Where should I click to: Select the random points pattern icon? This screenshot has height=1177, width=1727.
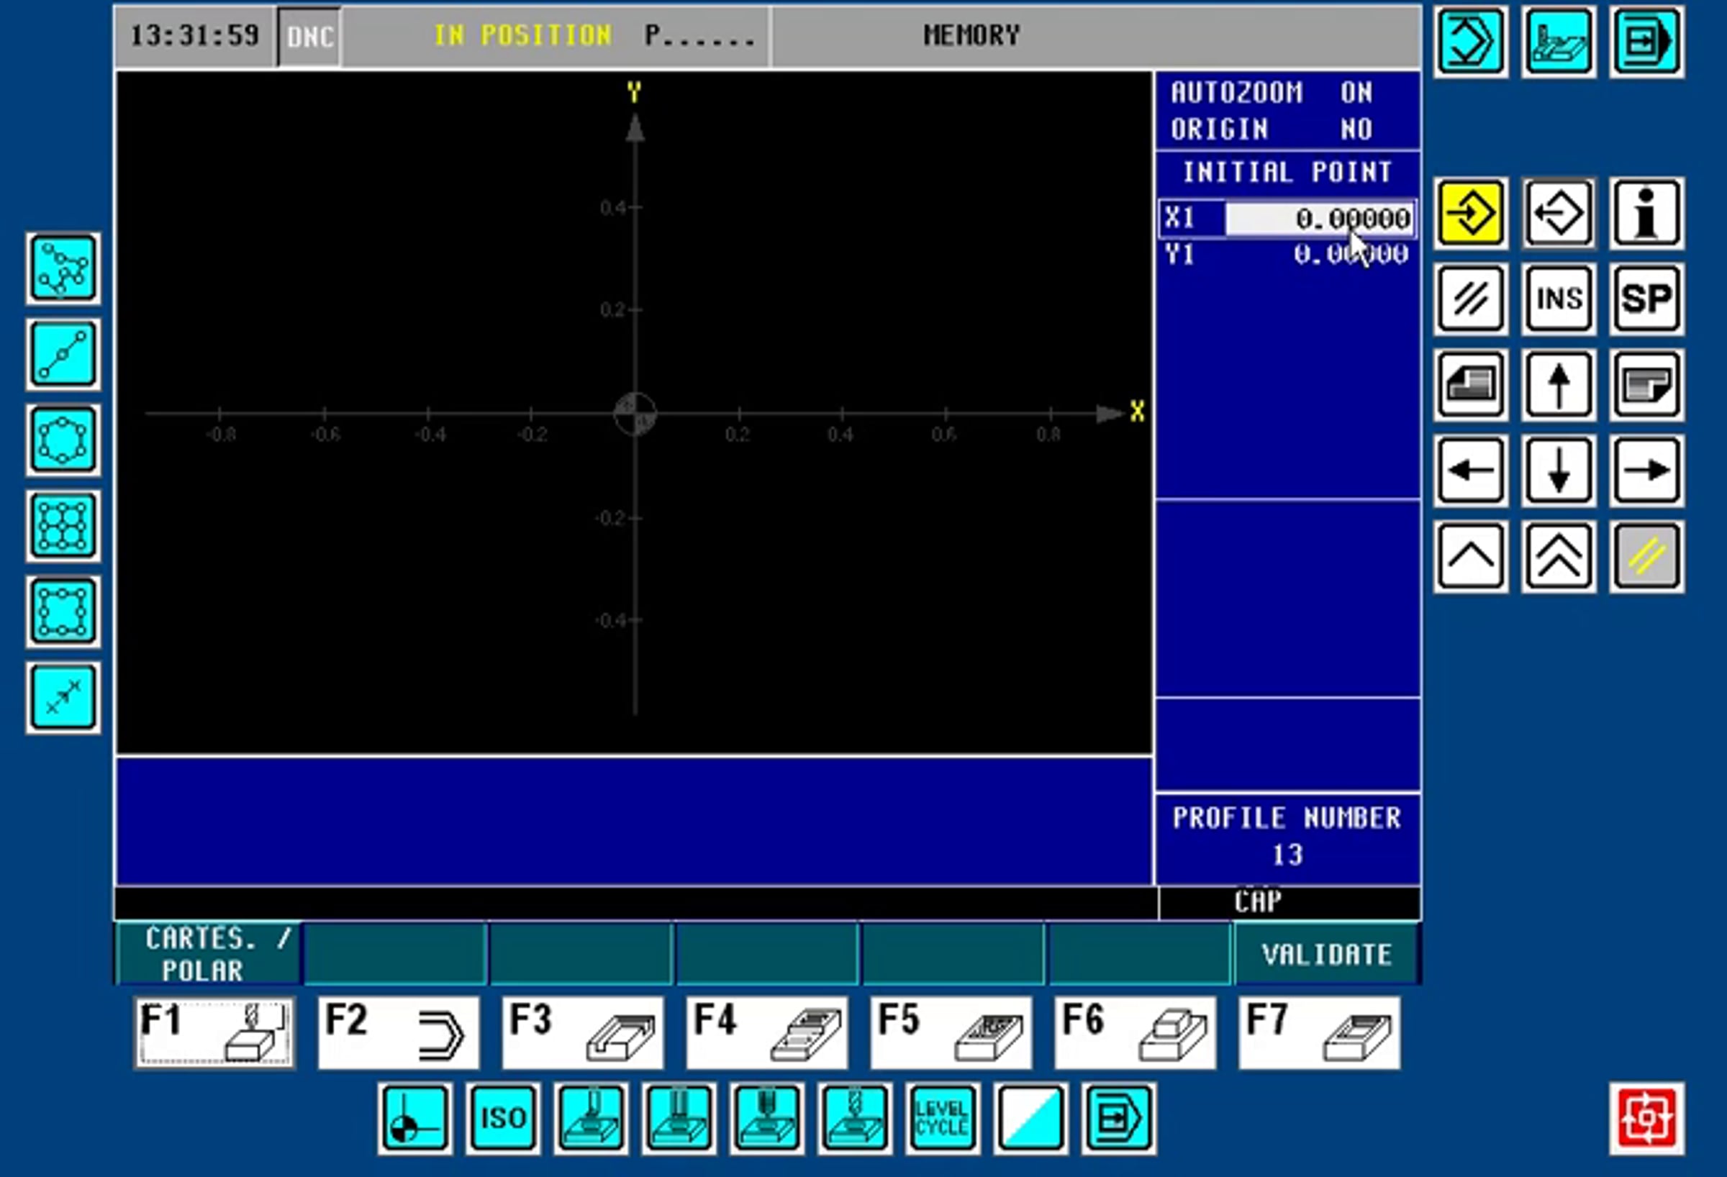[63, 268]
